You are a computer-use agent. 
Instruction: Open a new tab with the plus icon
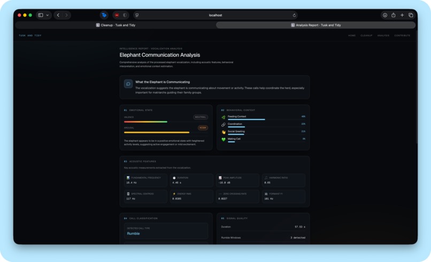(x=402, y=15)
